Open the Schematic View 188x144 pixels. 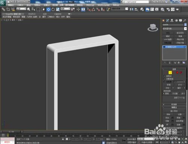click(x=157, y=9)
